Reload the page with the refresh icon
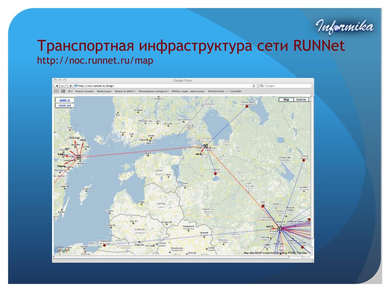The height and width of the screenshot is (292, 389). coord(254,86)
